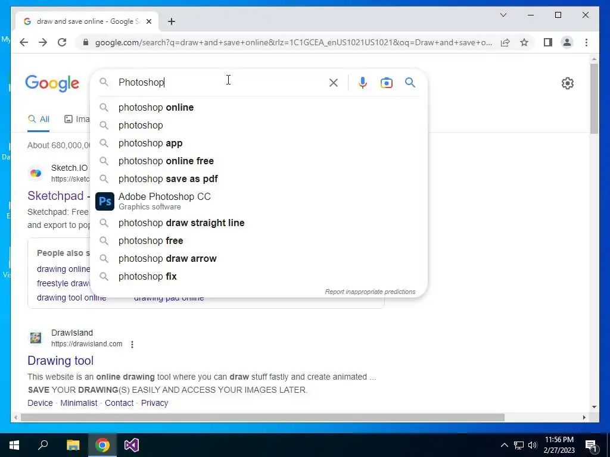Bookmark this tab with the star icon
This screenshot has width=610, height=457.
click(524, 42)
